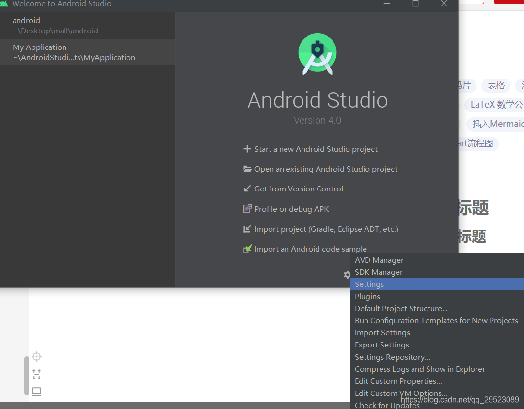Click the arrow icon beside Get from Version Control

[247, 189]
